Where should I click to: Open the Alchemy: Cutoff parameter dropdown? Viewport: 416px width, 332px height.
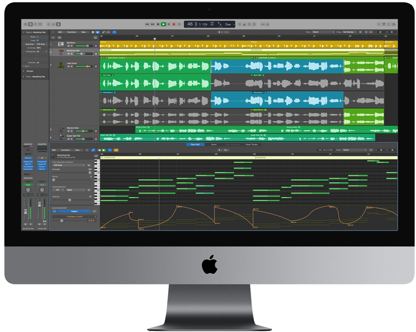click(74, 217)
